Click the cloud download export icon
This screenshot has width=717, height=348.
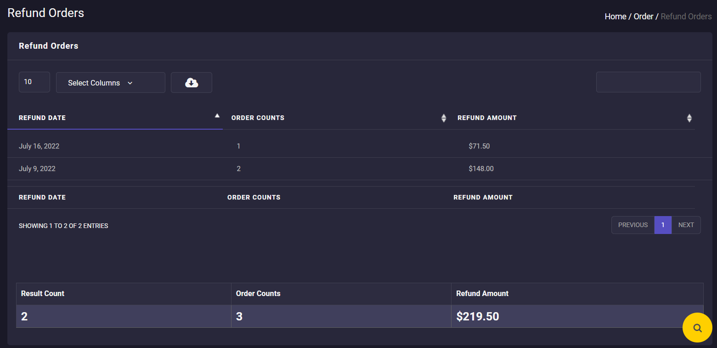(x=191, y=83)
